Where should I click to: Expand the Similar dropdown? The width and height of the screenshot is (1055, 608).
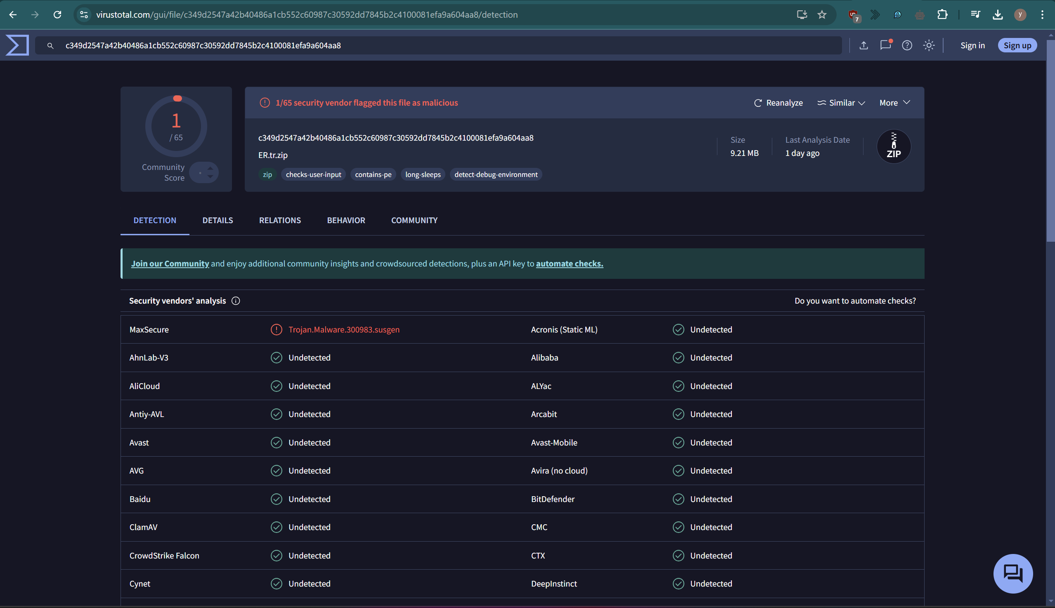point(841,103)
